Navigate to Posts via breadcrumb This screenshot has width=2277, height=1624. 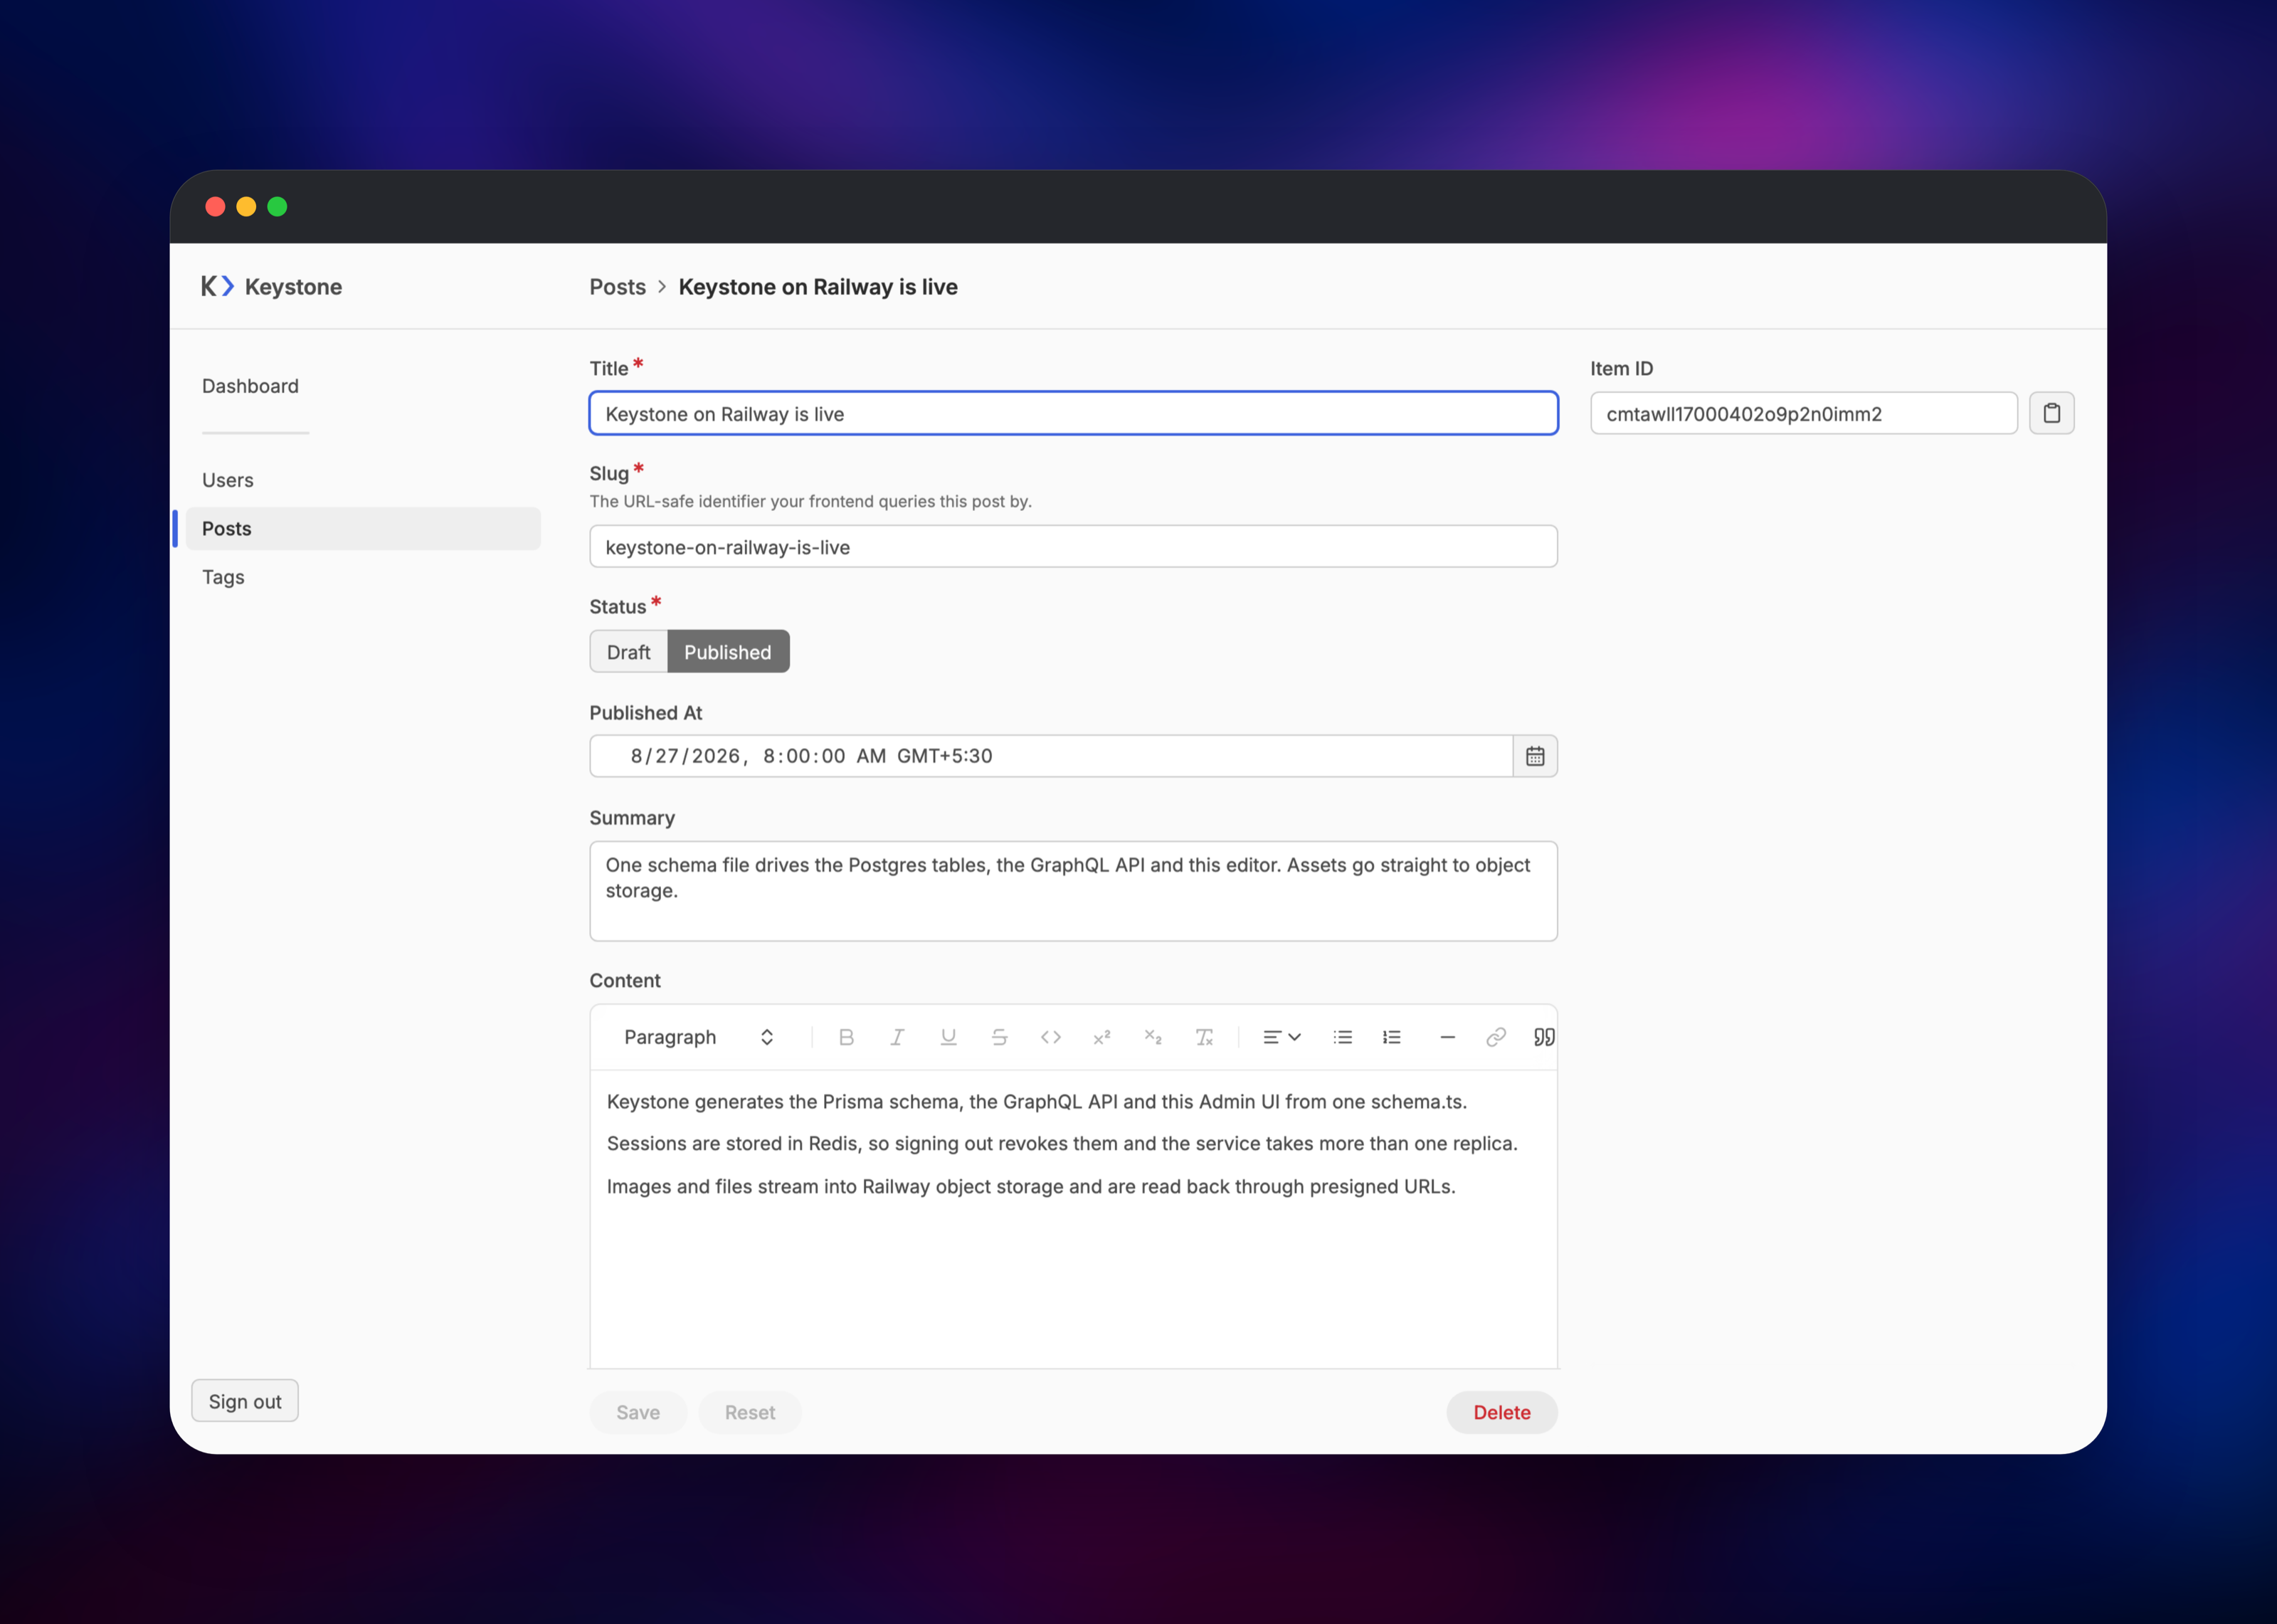[618, 287]
